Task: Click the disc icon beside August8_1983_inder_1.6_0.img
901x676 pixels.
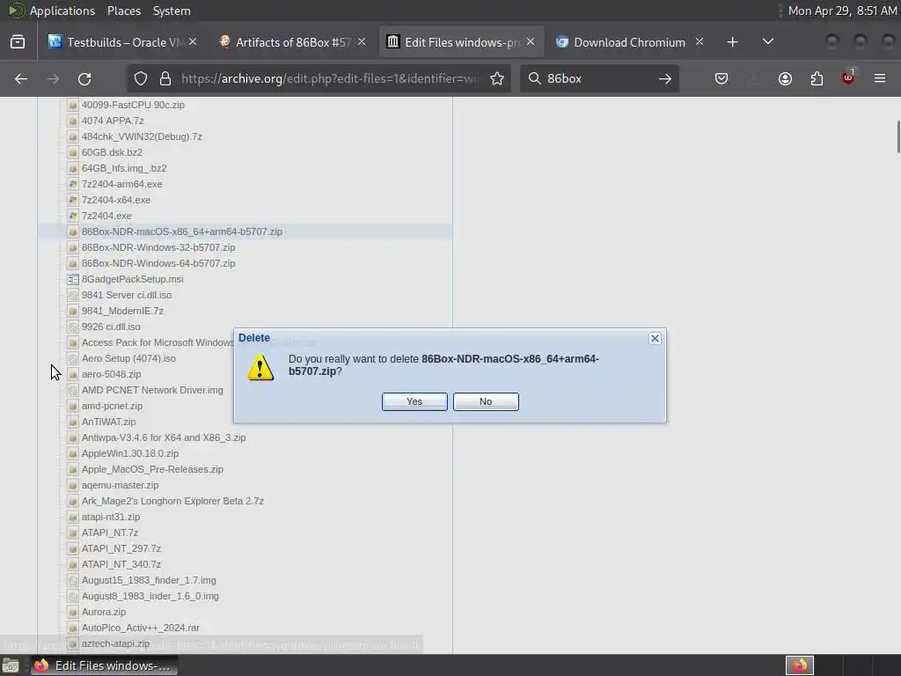Action: (72, 596)
